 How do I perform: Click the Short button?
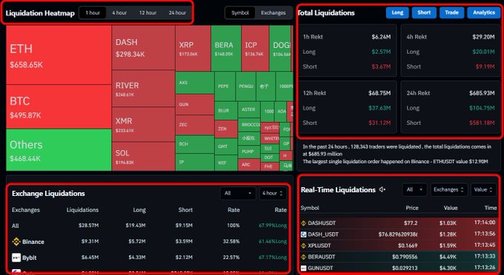[424, 13]
